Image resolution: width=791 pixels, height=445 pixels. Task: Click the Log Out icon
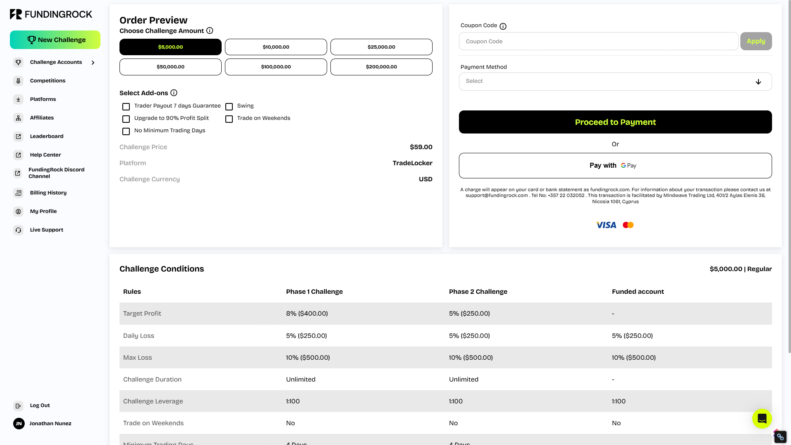point(18,406)
